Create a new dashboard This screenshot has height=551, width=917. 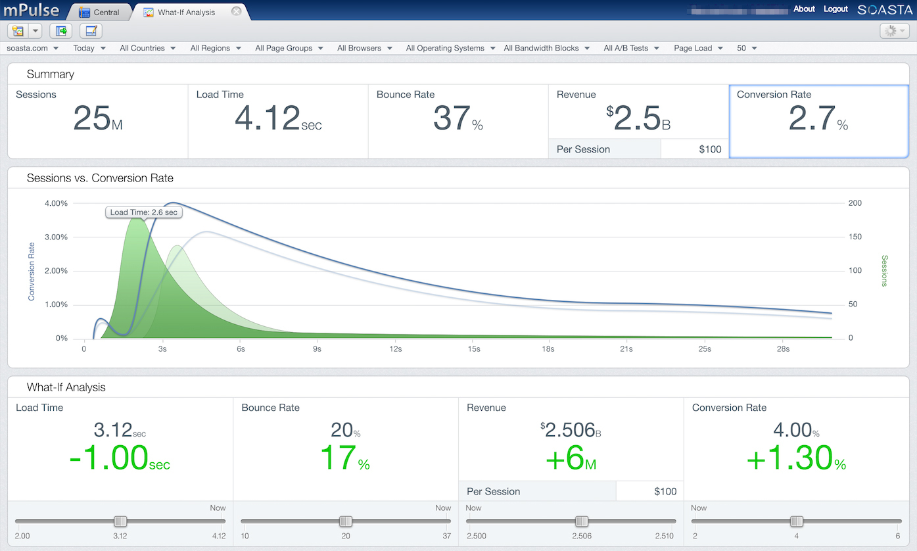18,30
